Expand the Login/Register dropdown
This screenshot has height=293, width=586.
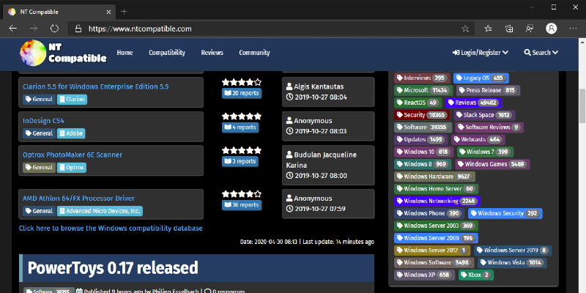tap(481, 53)
